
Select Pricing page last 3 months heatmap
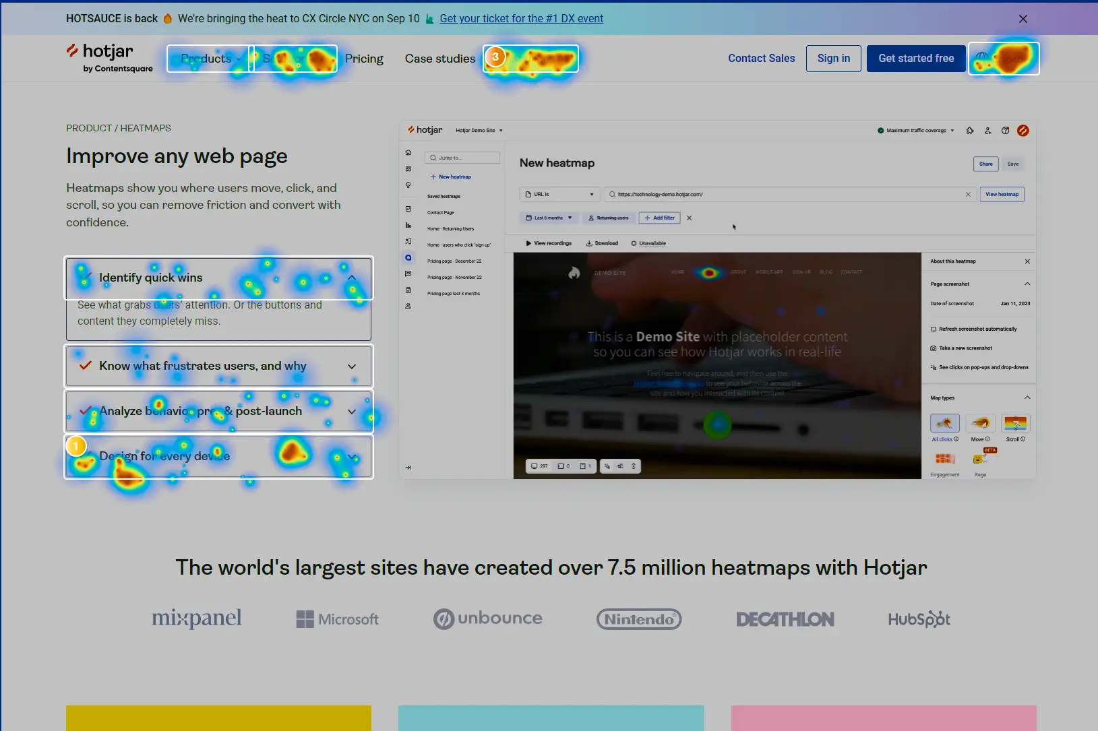(x=454, y=294)
